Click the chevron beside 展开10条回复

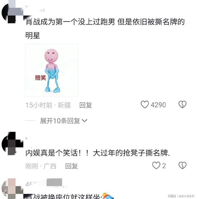84,121
